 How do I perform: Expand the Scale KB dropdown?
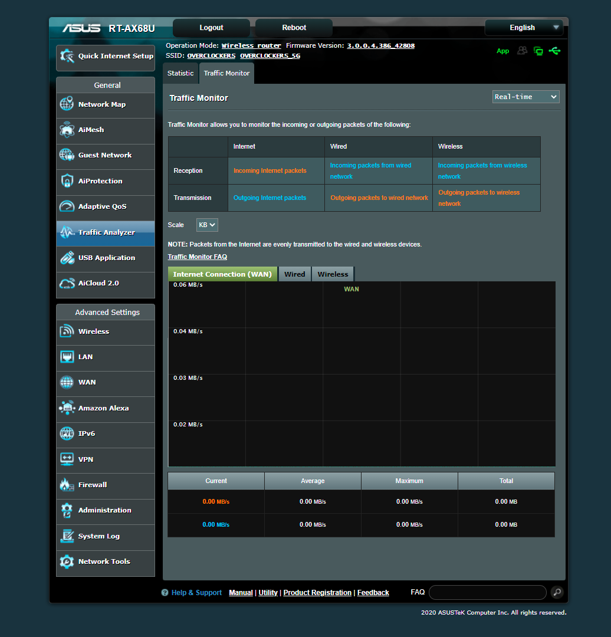pyautogui.click(x=207, y=225)
